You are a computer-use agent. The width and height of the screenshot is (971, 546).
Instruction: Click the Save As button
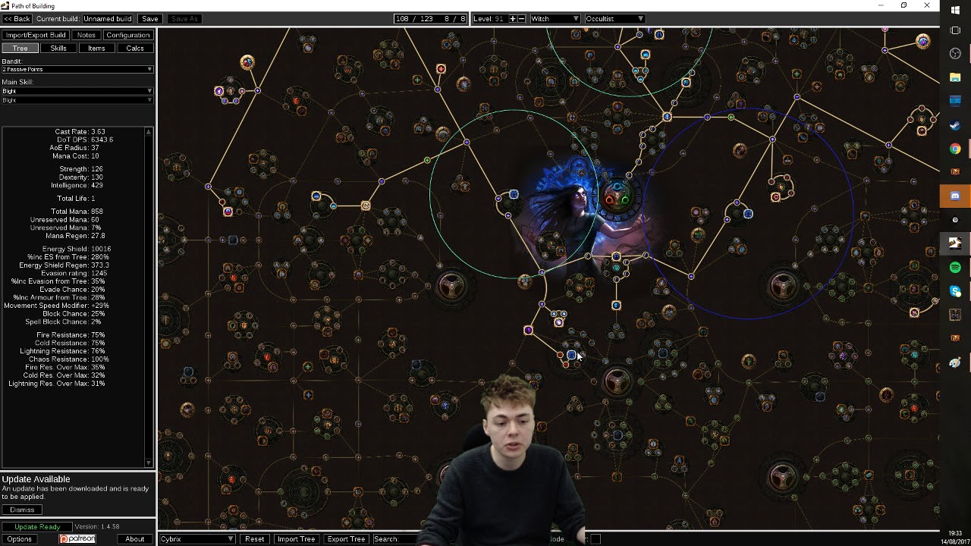click(183, 18)
